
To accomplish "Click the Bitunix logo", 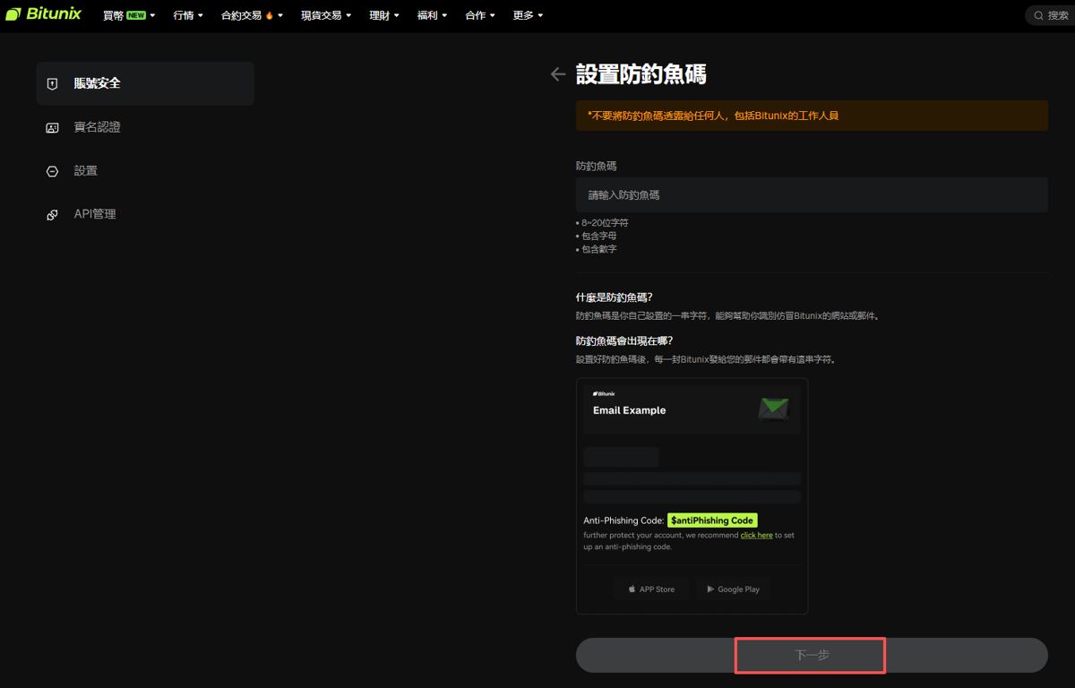I will pyautogui.click(x=43, y=14).
